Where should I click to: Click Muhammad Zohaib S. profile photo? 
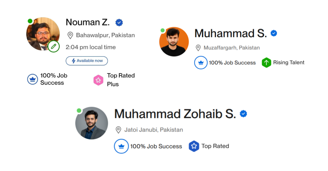pos(92,123)
